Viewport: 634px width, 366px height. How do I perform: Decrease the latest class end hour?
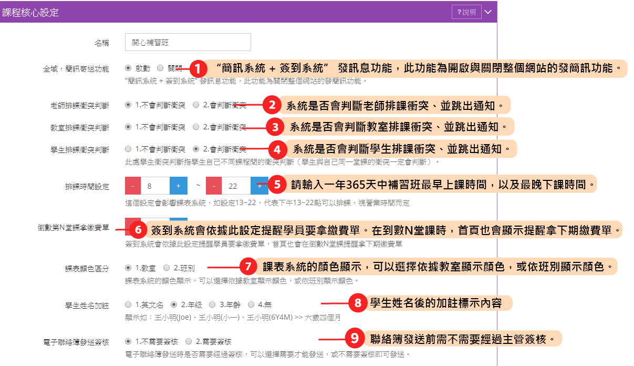coord(214,186)
